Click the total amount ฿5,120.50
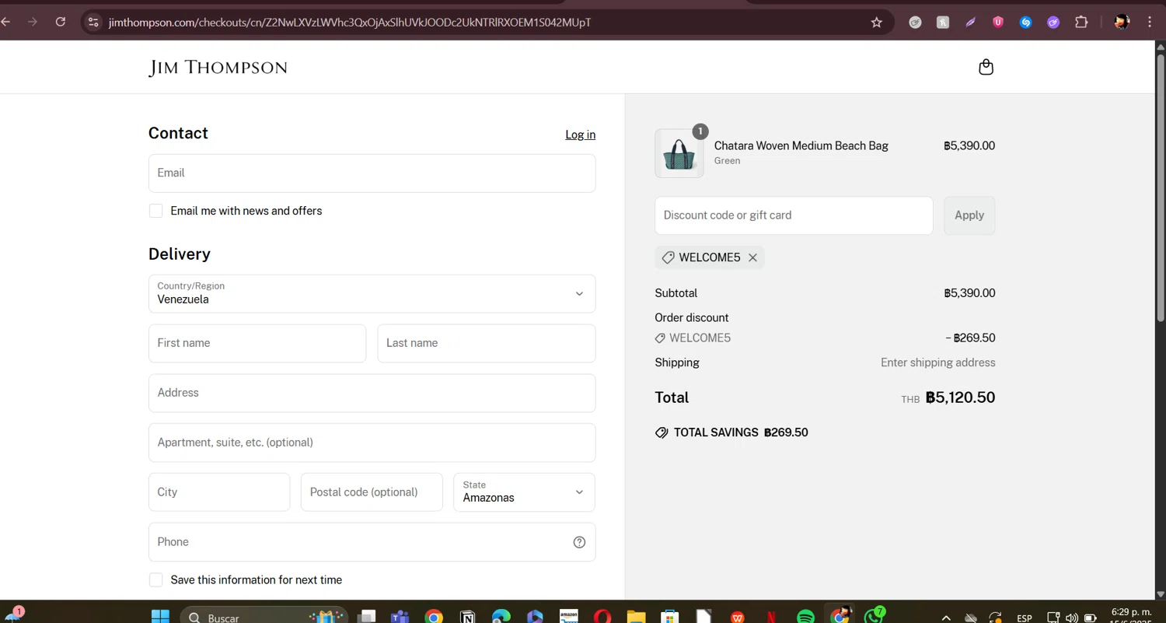Viewport: 1166px width, 623px height. 960,397
